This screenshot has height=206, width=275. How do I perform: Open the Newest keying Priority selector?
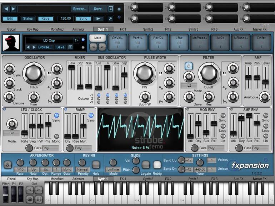[x=83, y=169]
